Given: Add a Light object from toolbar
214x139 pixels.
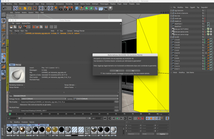Looking at the screenshot, I should [110, 8].
